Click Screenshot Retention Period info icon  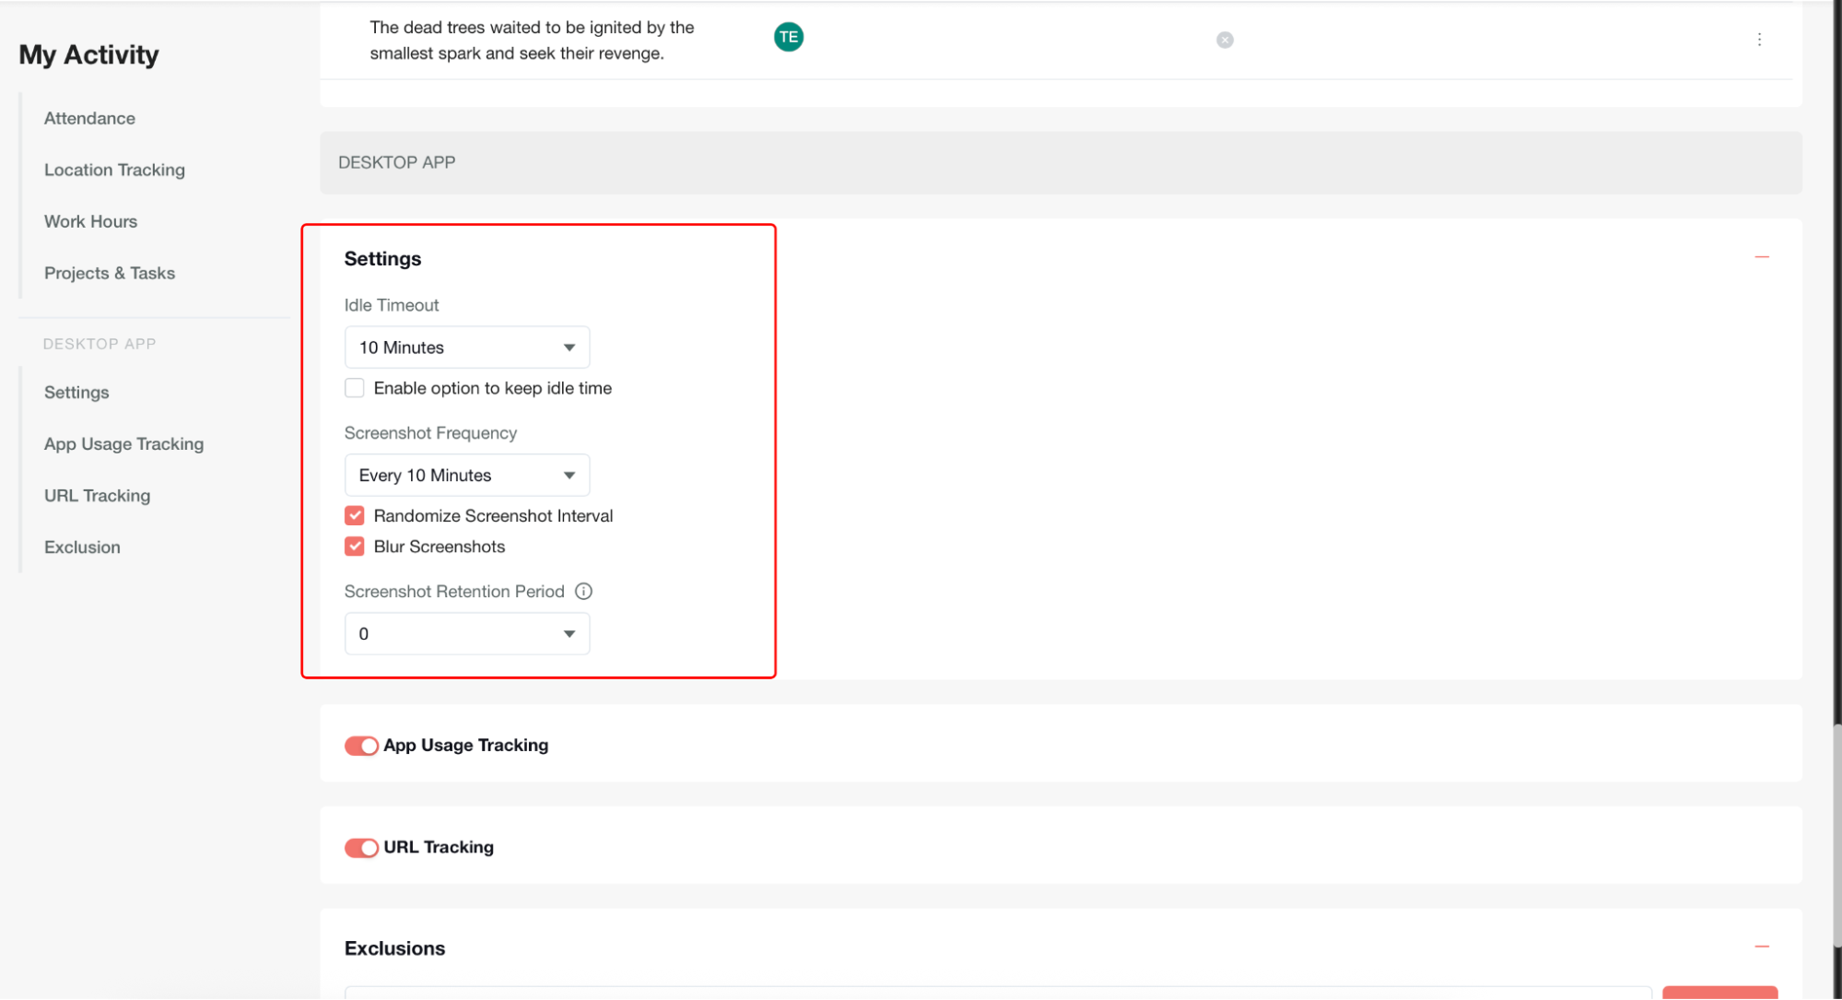583,592
